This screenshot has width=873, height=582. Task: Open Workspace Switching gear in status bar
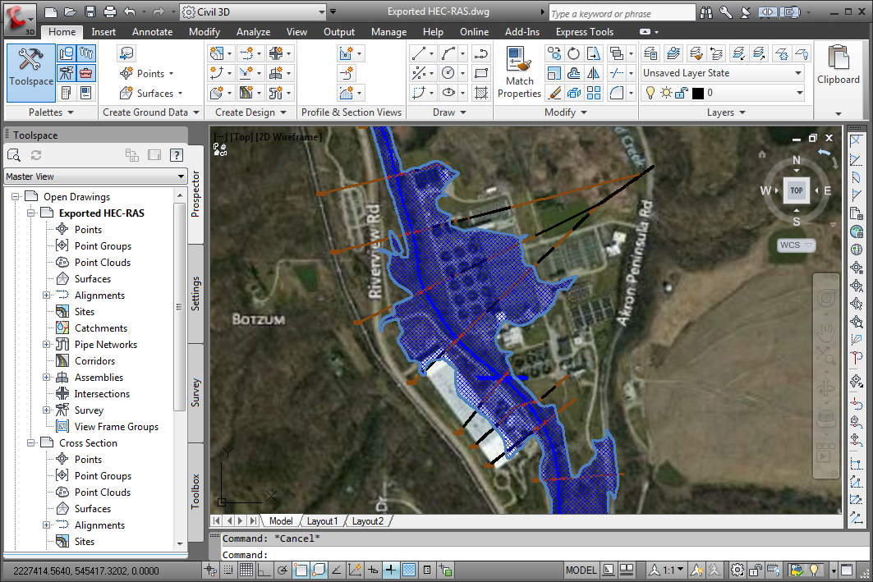(x=737, y=571)
